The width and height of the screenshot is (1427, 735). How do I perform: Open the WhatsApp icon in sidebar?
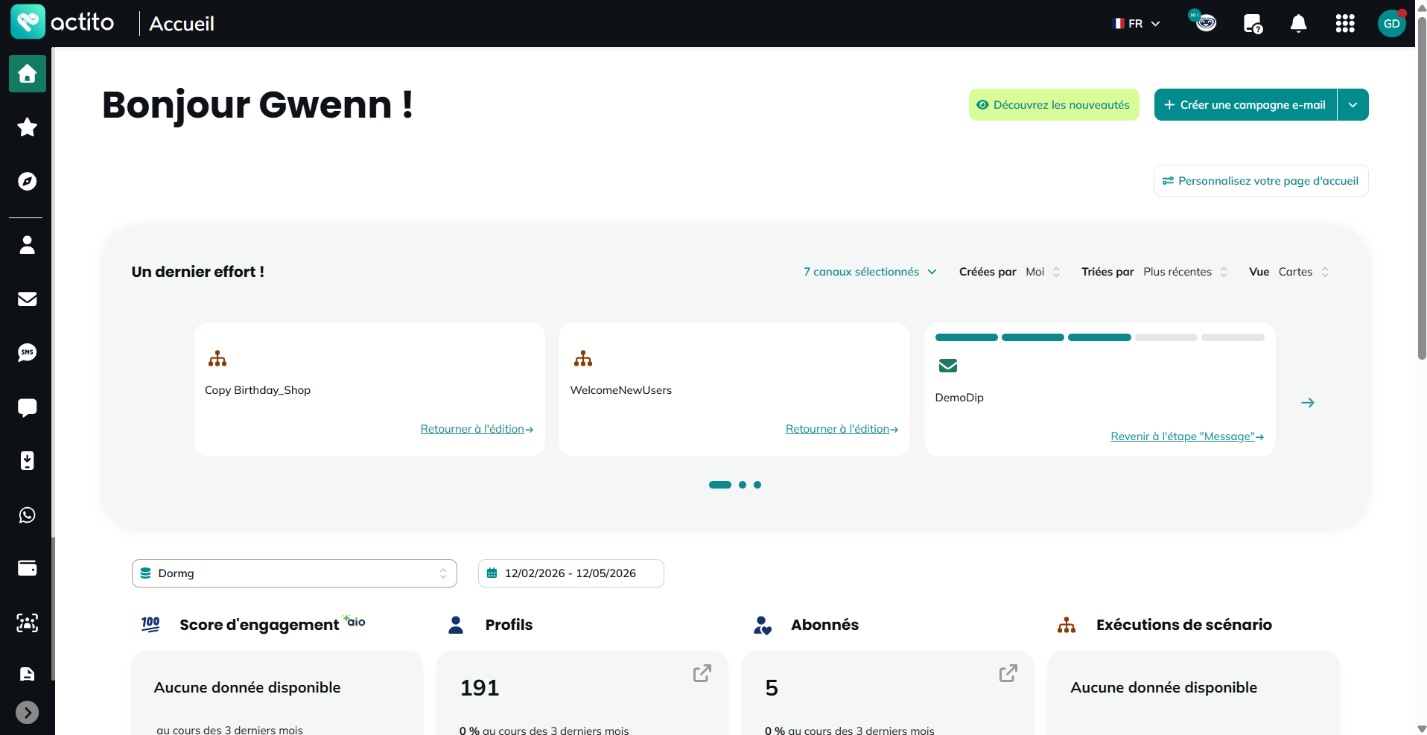point(28,515)
